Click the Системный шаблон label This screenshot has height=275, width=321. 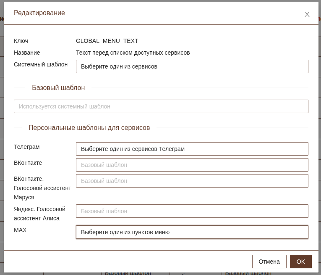(41, 64)
